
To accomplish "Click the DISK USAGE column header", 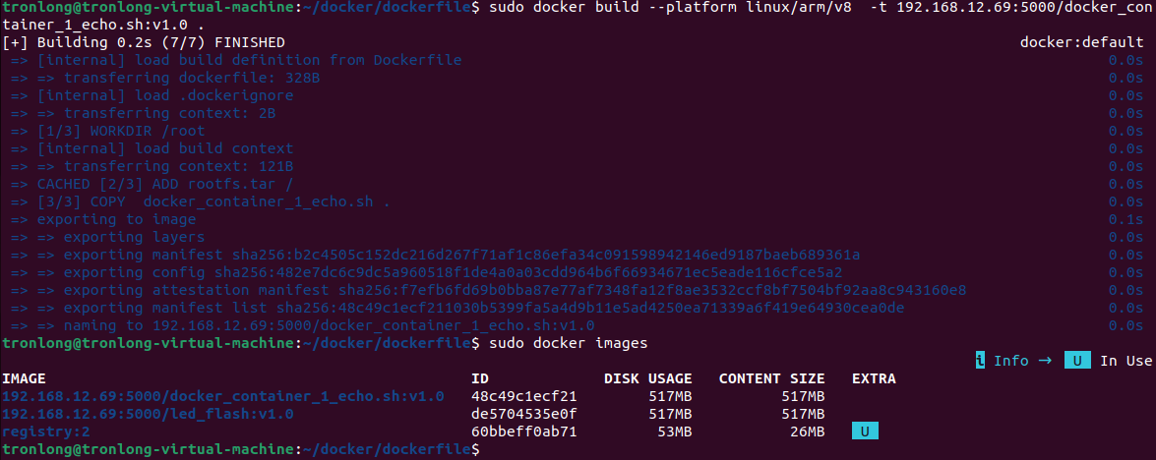I will click(648, 378).
